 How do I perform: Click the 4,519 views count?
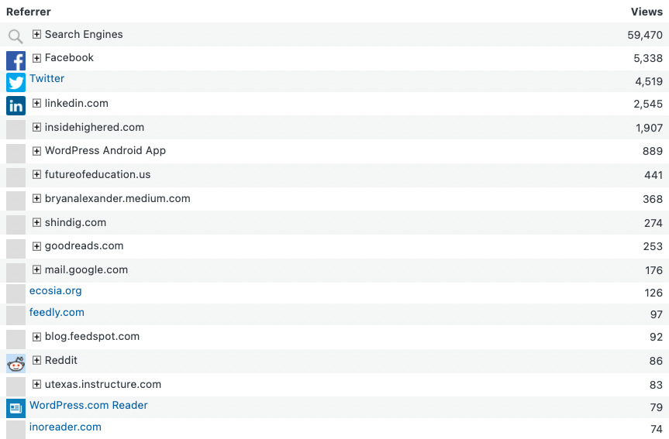click(649, 81)
